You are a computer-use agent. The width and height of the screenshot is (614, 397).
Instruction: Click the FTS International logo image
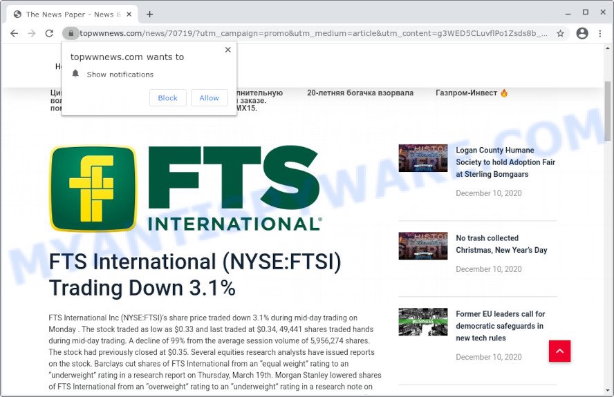[185, 188]
